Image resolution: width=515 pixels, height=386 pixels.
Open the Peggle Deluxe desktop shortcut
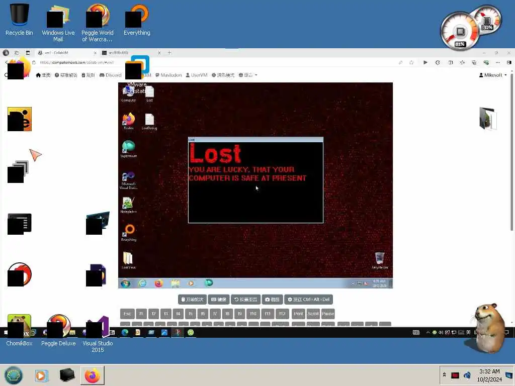coord(58,330)
